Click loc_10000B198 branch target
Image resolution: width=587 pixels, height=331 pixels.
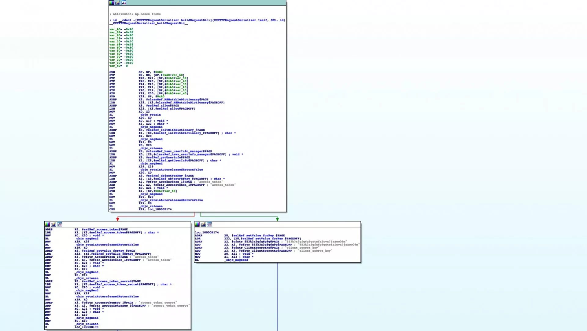(x=86, y=327)
